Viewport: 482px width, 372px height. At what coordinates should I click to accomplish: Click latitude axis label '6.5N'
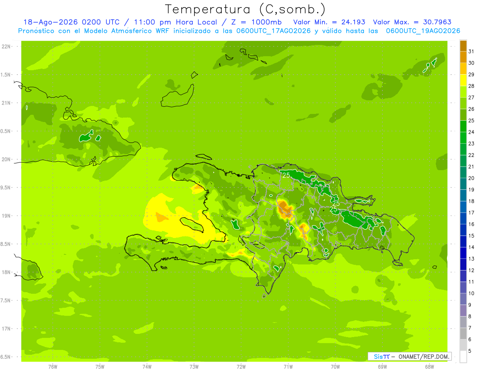tap(6, 357)
